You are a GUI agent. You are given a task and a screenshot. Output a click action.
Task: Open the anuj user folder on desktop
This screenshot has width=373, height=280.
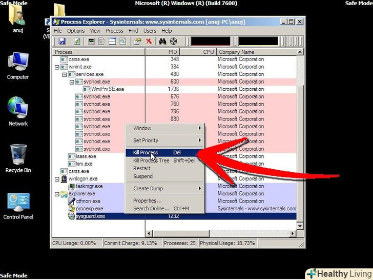pyautogui.click(x=17, y=18)
